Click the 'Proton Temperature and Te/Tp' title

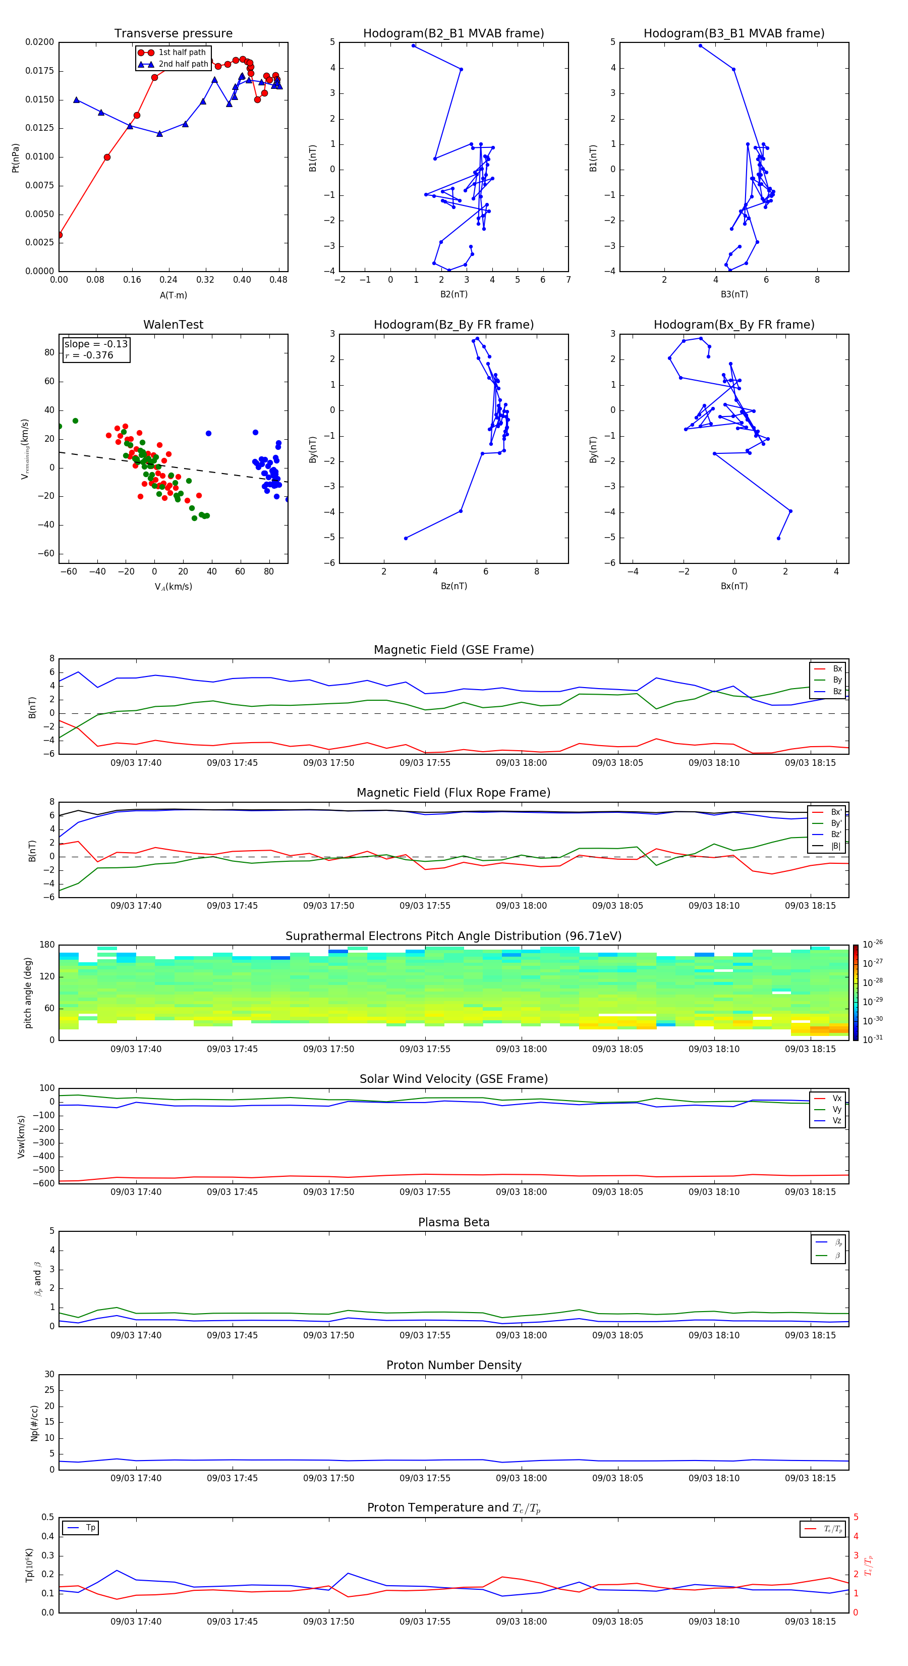click(453, 1508)
